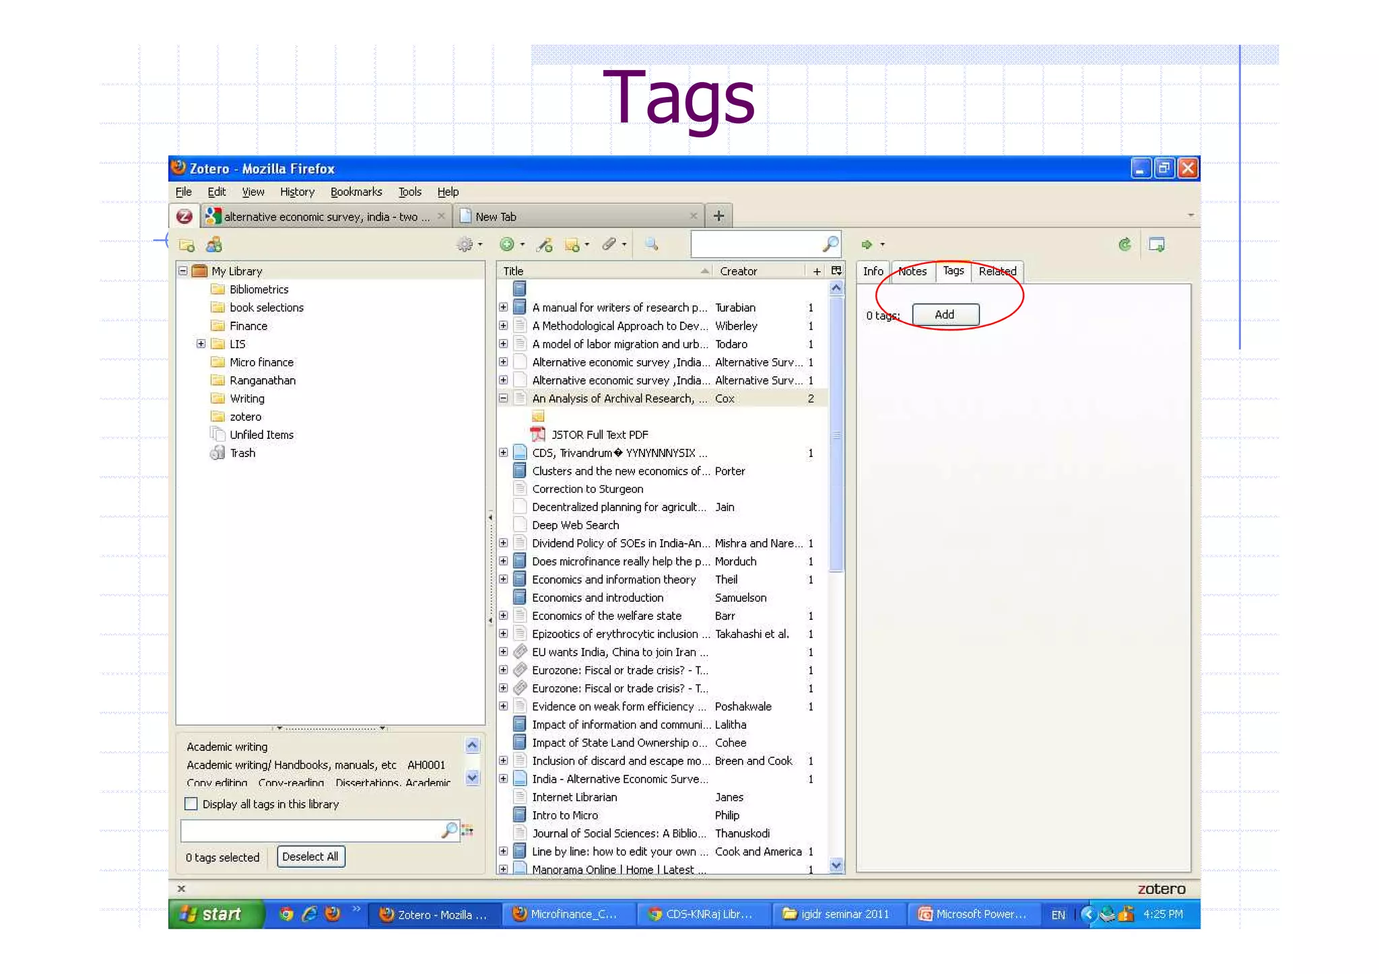Expand the LIS collection
Viewport: 1379px width, 974px height.
point(201,344)
